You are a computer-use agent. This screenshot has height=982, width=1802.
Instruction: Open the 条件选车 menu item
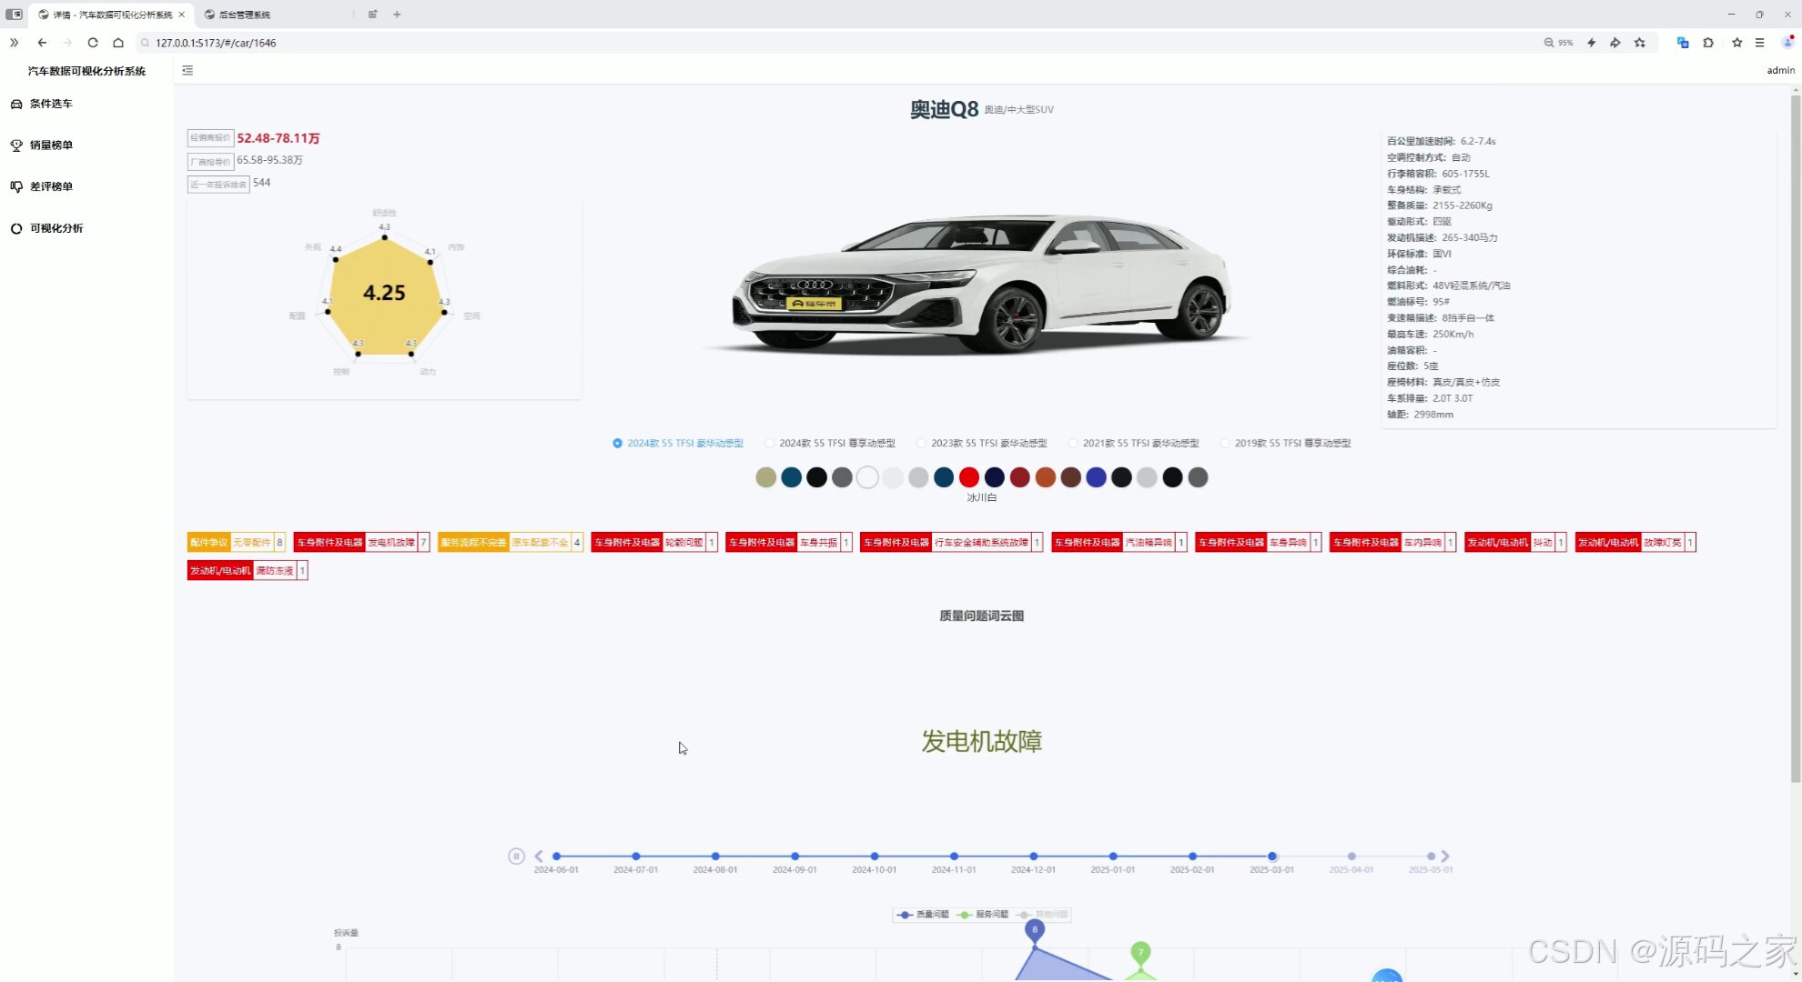[51, 104]
